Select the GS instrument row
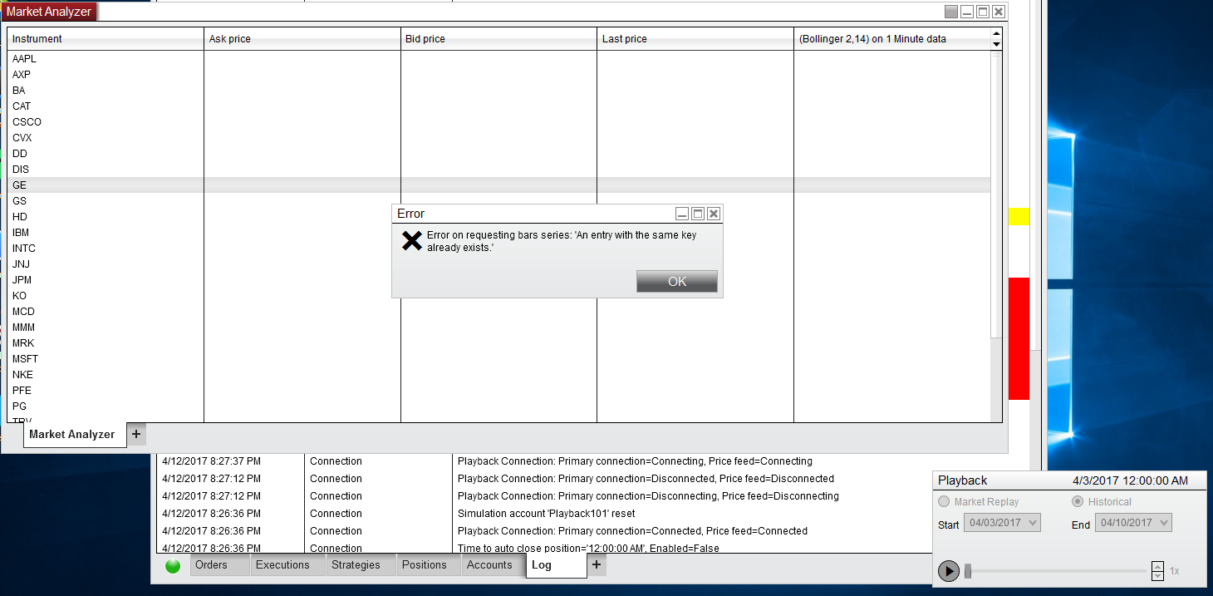Screen dimensions: 1213x596 pos(498,201)
